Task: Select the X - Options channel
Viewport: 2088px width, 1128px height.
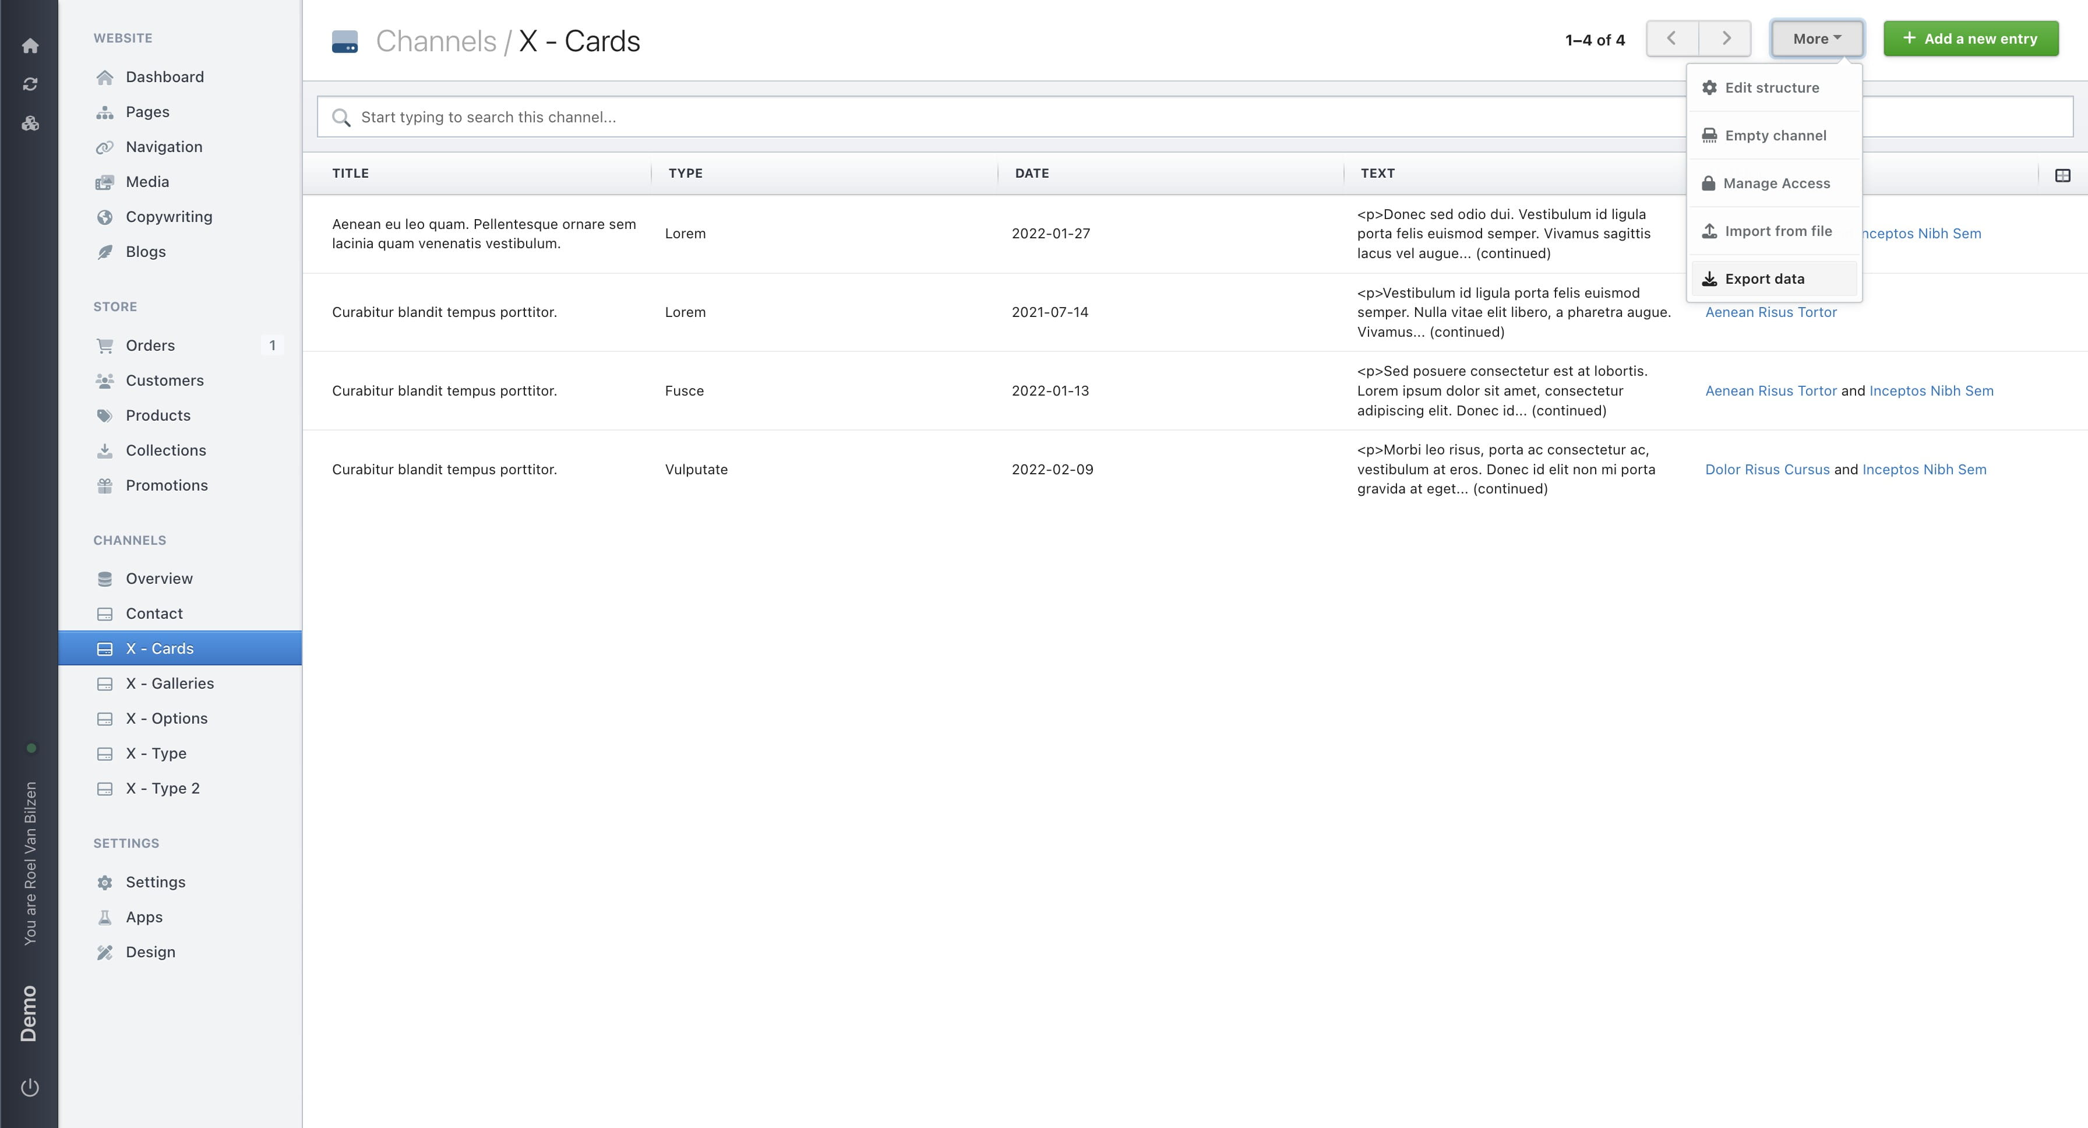Action: click(x=167, y=718)
